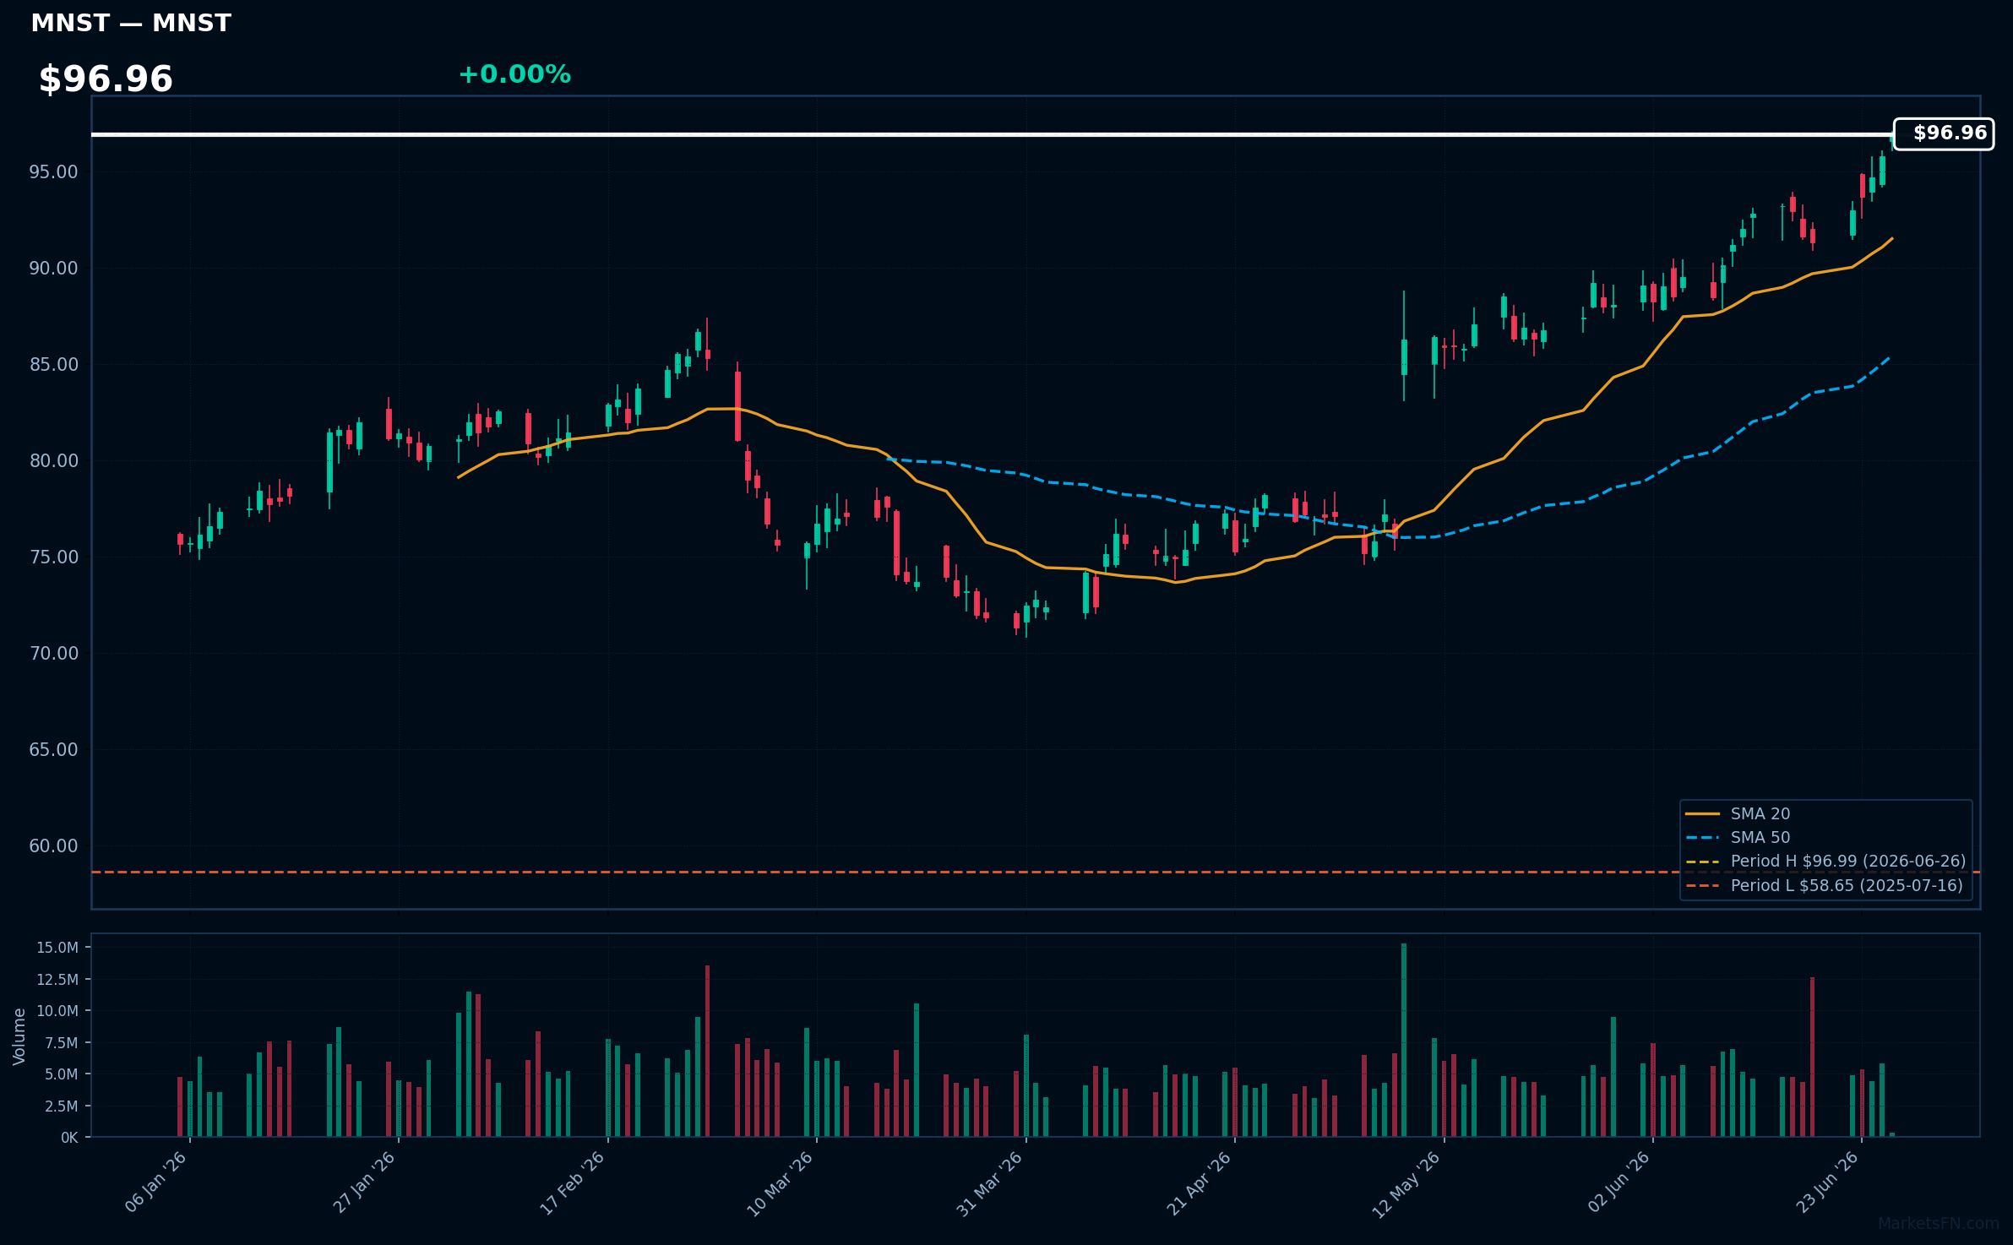Click the 80.00 price axis label
Screen dimensions: 2013x1245
point(53,461)
